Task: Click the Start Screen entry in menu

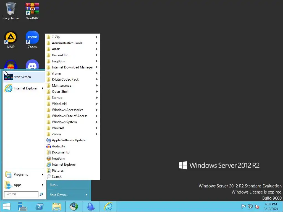Action: coord(24,77)
